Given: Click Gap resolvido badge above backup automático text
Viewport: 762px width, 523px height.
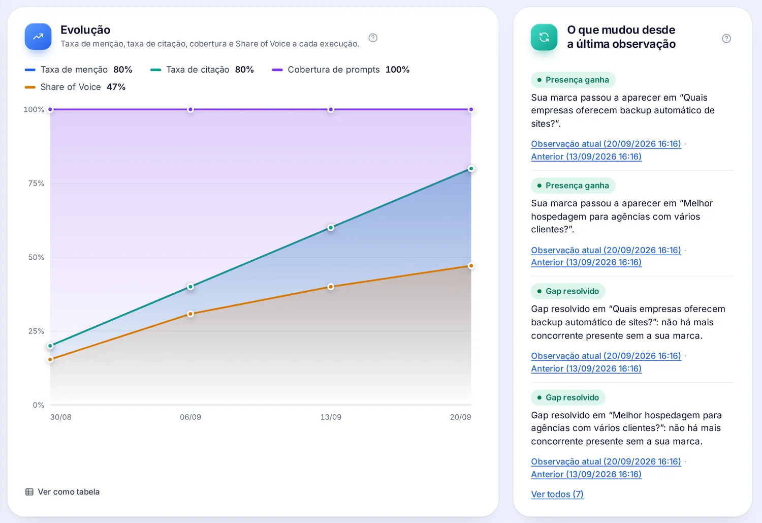Looking at the screenshot, I should click(568, 291).
